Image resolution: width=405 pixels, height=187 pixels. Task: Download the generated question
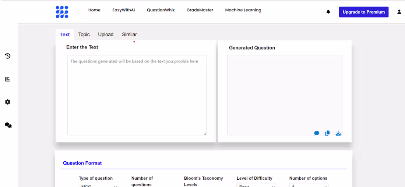click(338, 133)
